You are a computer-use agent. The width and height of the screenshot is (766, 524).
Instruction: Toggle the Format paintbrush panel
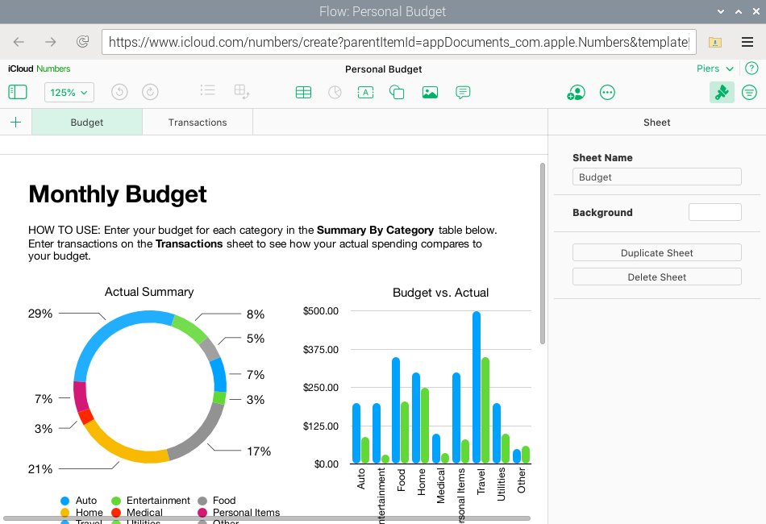[722, 92]
